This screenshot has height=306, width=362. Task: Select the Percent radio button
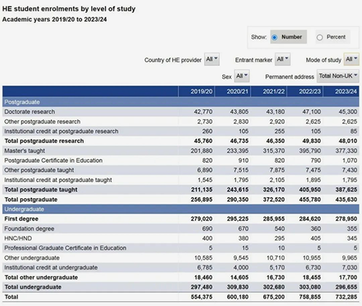320,37
